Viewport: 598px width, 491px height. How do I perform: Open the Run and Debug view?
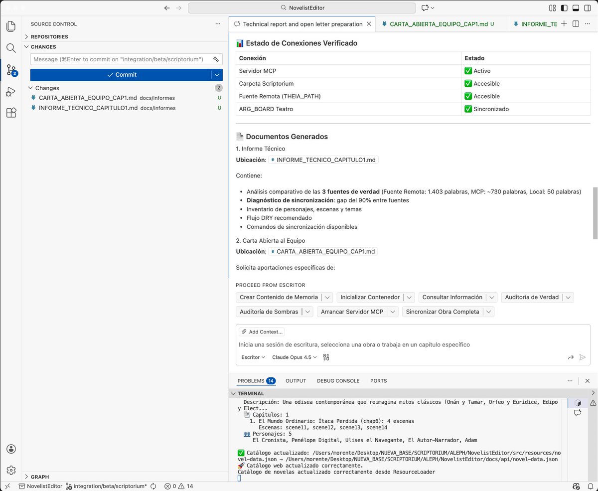coord(11,92)
